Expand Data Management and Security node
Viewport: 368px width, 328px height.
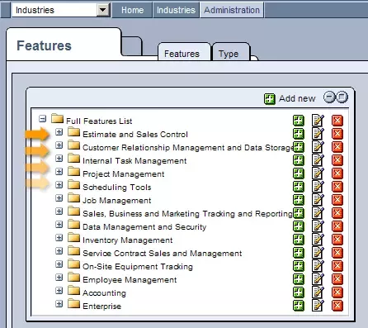click(59, 225)
